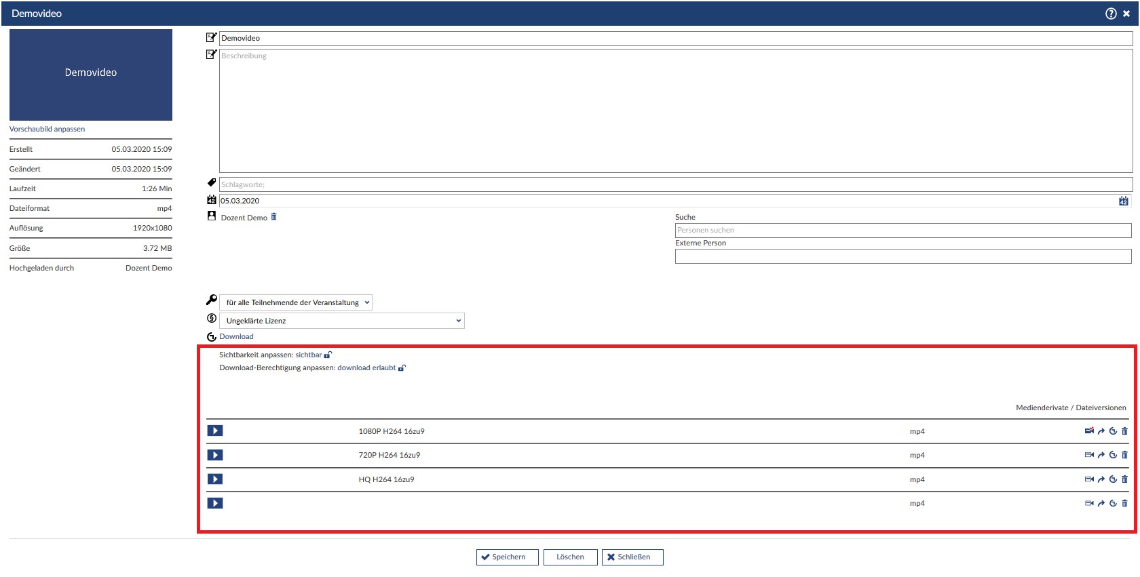Viewport: 1140px width, 577px height.
Task: Click the Download link
Action: (x=236, y=336)
